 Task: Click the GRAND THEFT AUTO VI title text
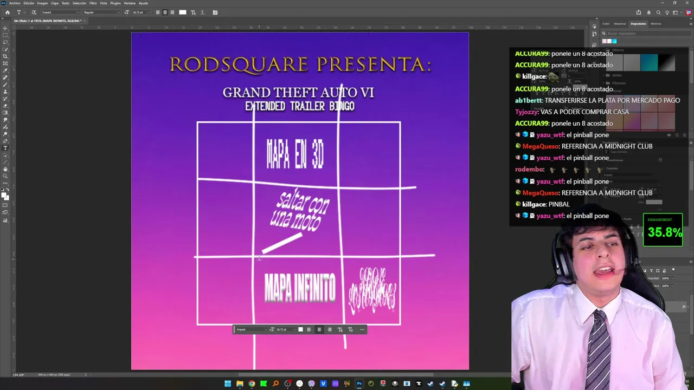(x=298, y=92)
